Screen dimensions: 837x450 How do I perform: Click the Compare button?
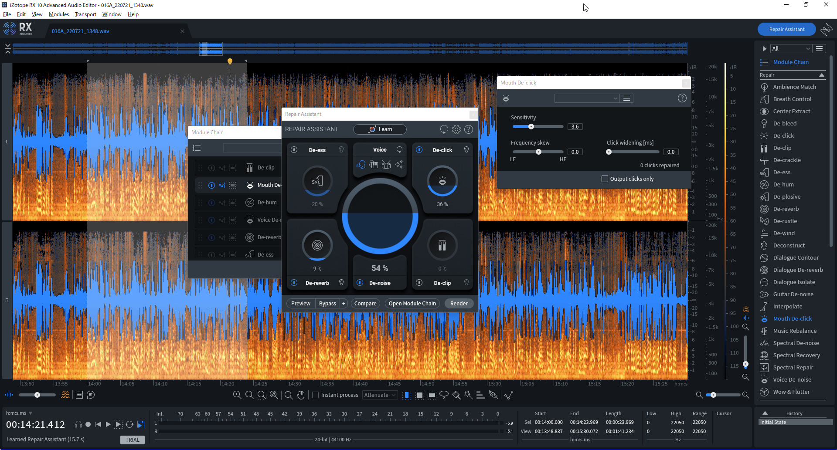[x=365, y=304]
